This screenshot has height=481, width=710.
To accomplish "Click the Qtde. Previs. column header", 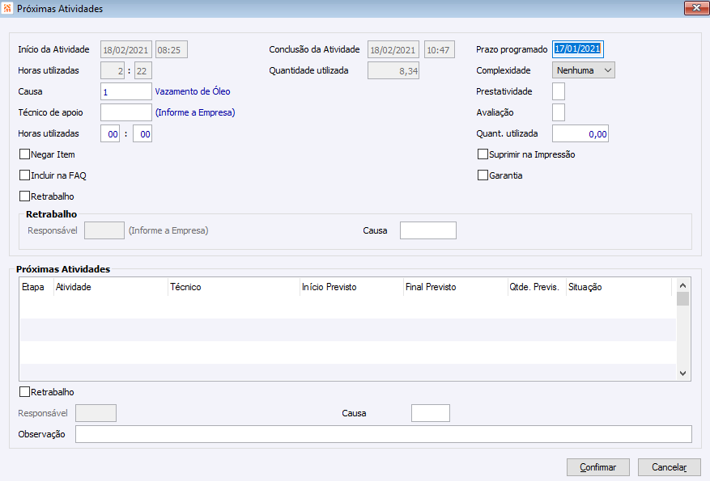I will 537,287.
